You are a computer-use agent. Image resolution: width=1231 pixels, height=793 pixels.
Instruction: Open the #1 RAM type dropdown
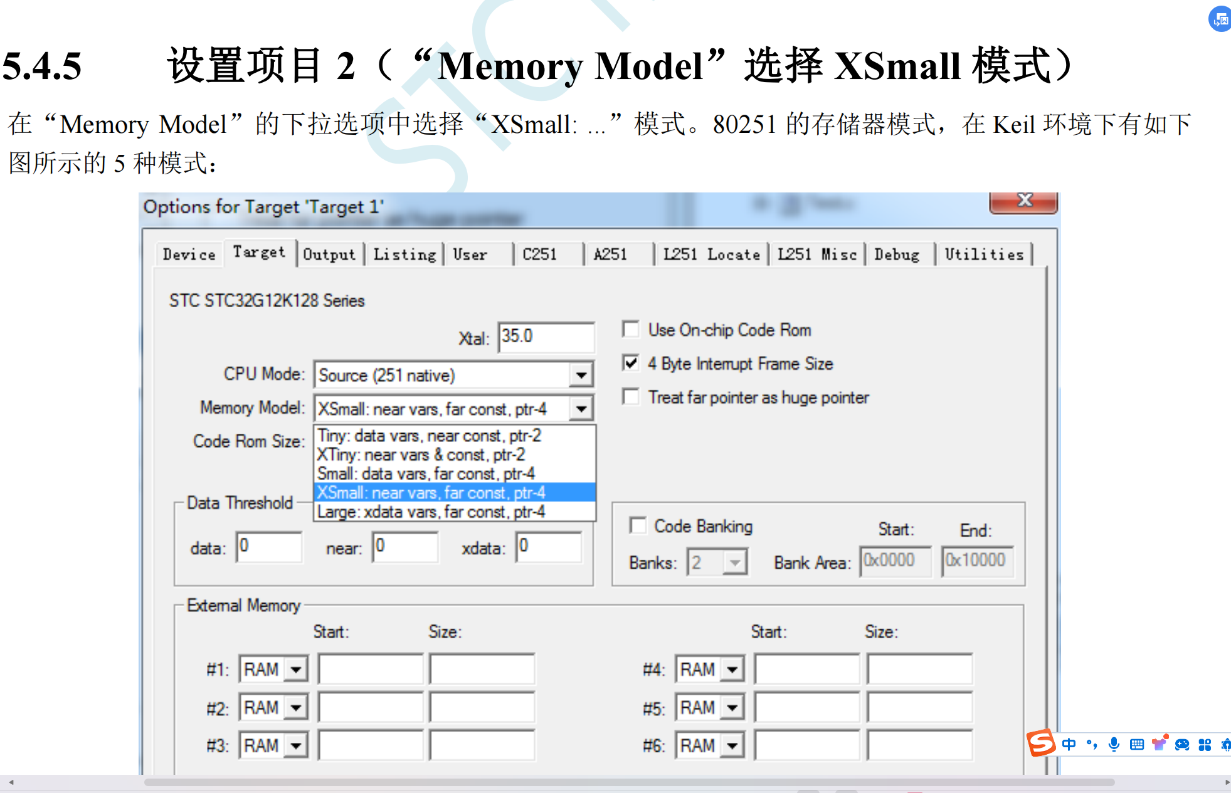pyautogui.click(x=295, y=670)
